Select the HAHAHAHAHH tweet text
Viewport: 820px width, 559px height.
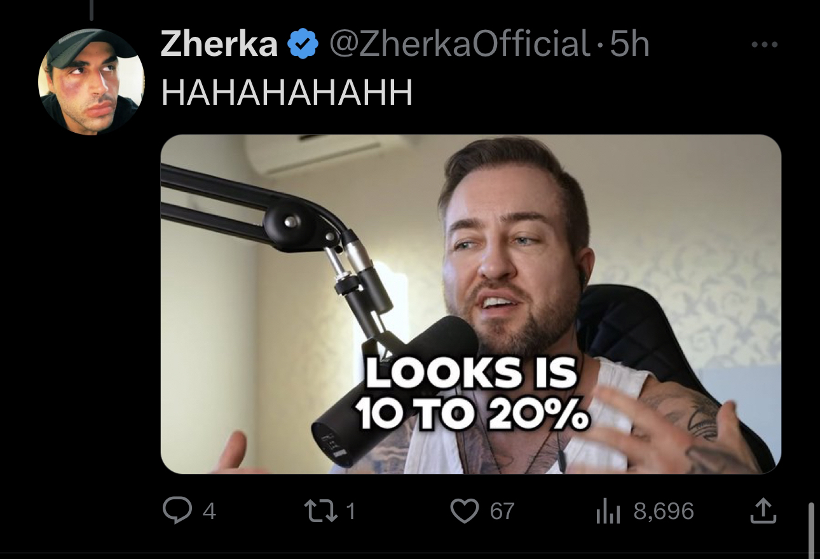click(287, 94)
